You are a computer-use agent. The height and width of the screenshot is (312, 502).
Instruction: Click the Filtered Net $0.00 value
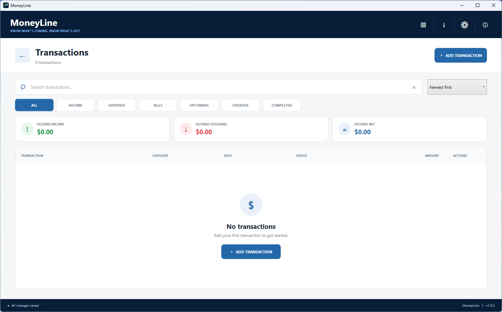point(363,132)
